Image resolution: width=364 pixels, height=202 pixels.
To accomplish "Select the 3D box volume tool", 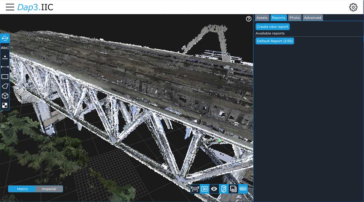I will pos(5,96).
